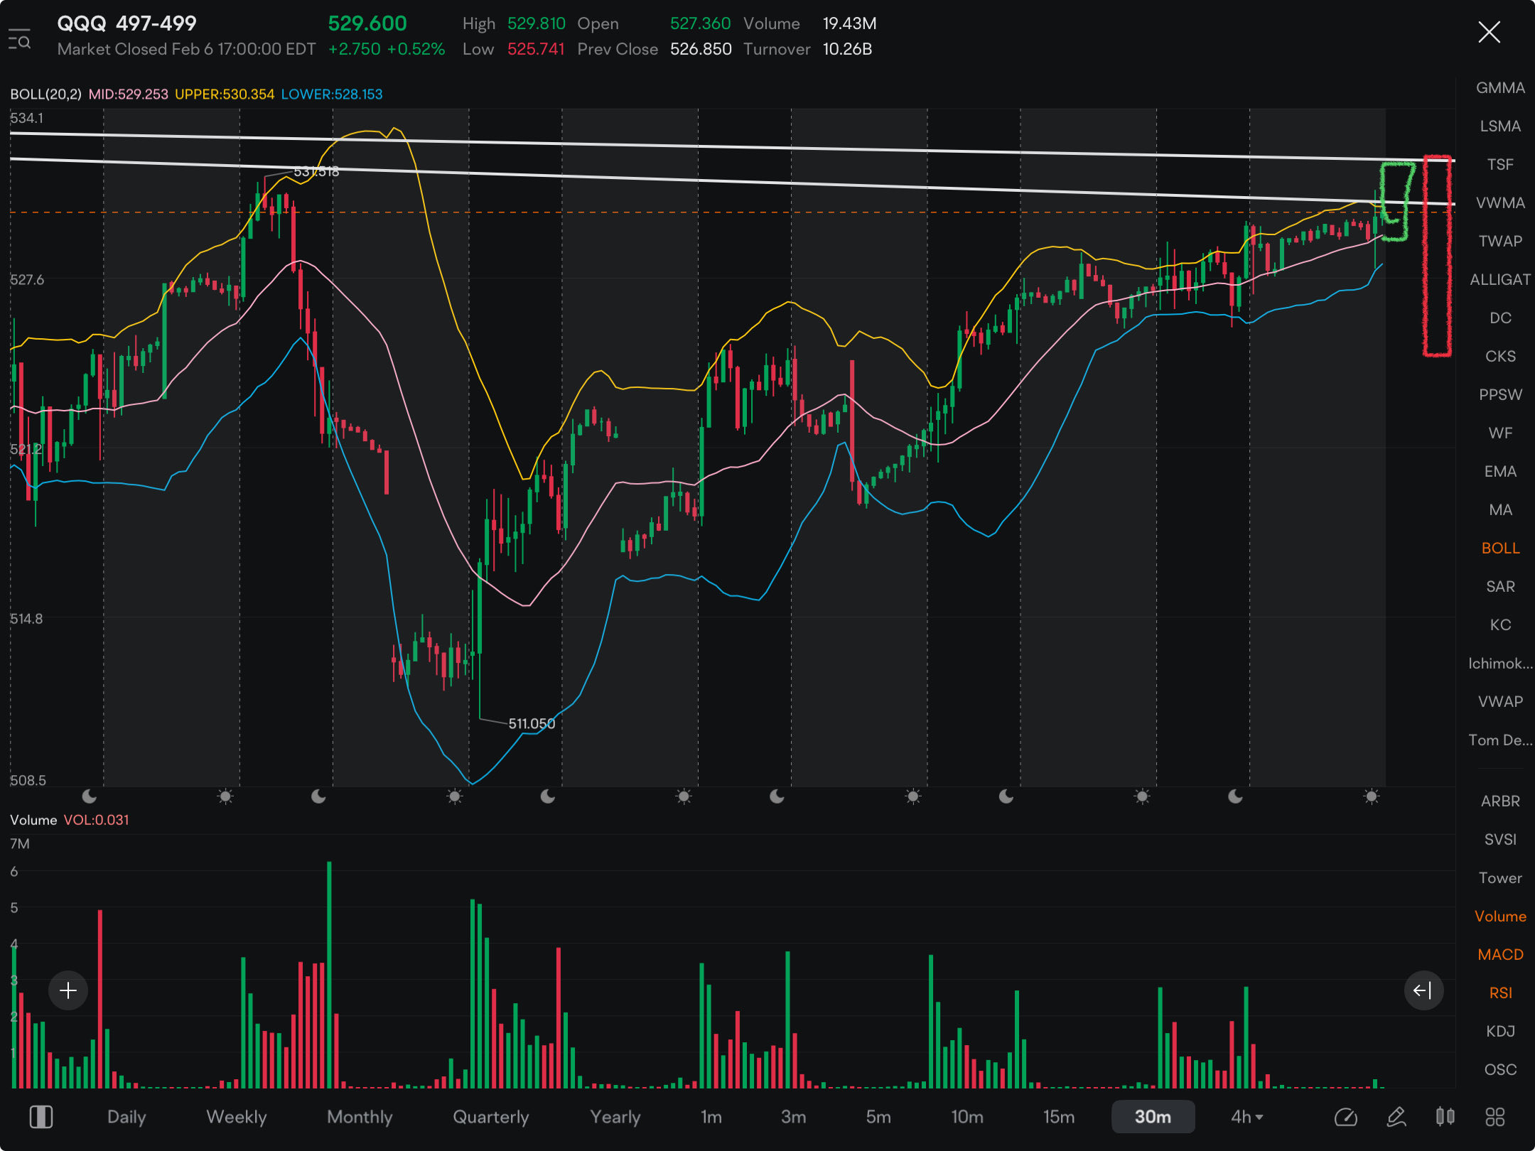The height and width of the screenshot is (1151, 1535).
Task: Click the last sun session marker
Action: (1372, 796)
